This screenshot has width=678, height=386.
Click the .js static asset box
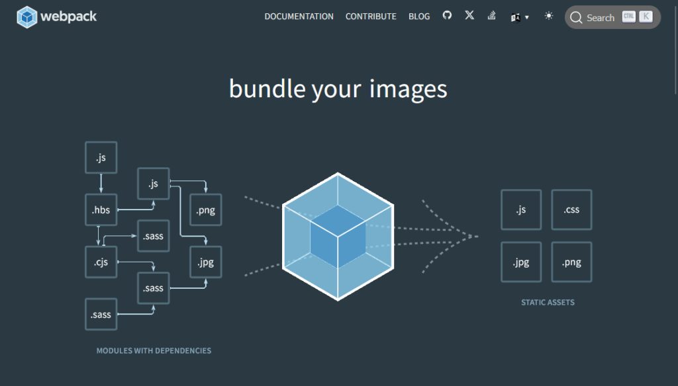click(x=521, y=210)
